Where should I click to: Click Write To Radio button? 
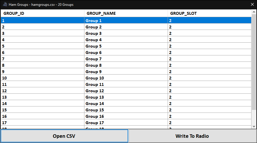click(x=192, y=136)
